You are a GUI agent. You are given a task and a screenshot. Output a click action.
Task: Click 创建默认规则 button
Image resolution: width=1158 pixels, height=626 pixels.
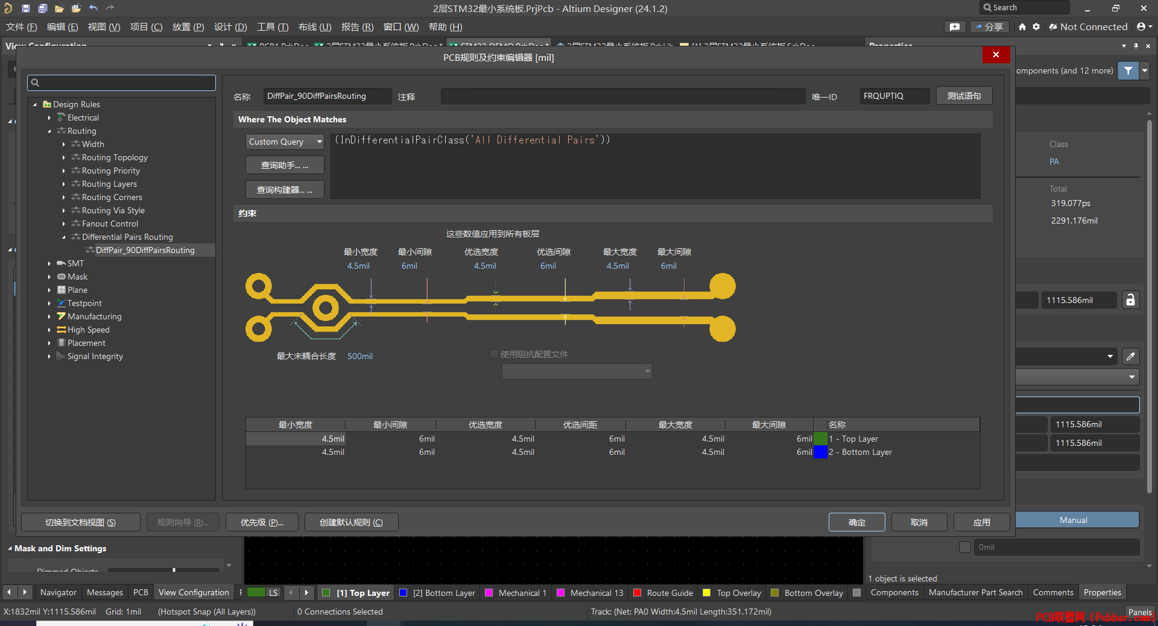[351, 522]
